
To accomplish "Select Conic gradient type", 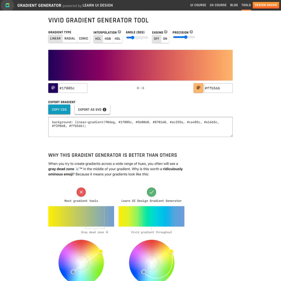I will 83,38.
